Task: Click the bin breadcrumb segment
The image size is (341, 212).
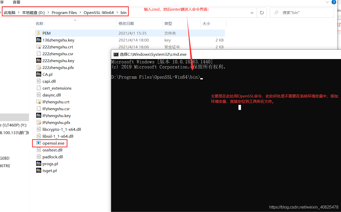Action: (123, 12)
